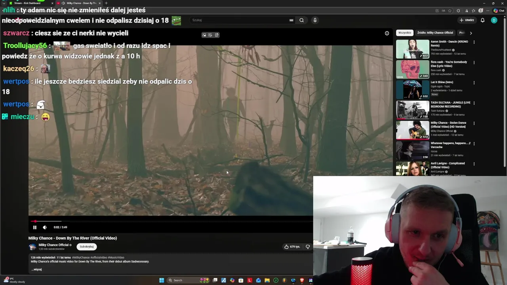Bookmark page with address bar star icon
Image resolution: width=507 pixels, height=285 pixels.
(x=450, y=11)
